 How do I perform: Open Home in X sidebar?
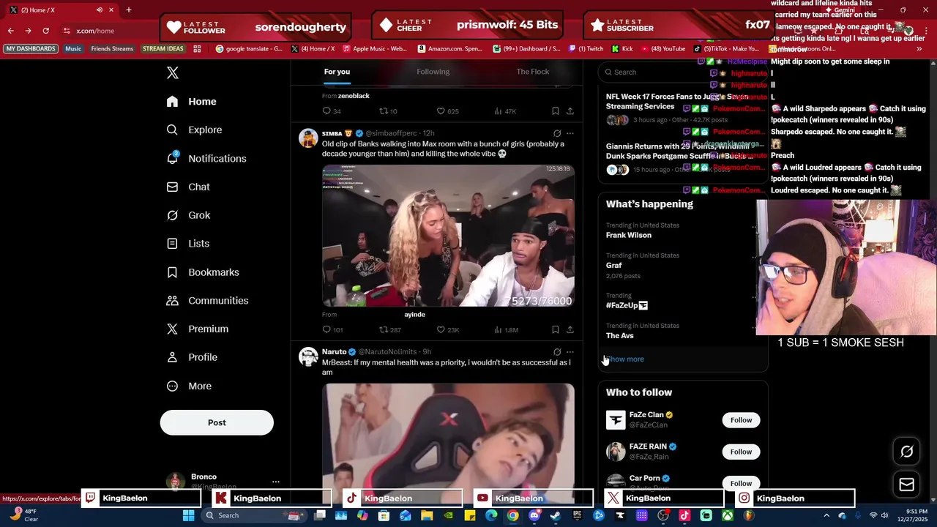(191, 102)
